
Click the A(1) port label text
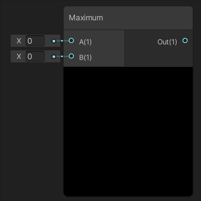point(85,42)
